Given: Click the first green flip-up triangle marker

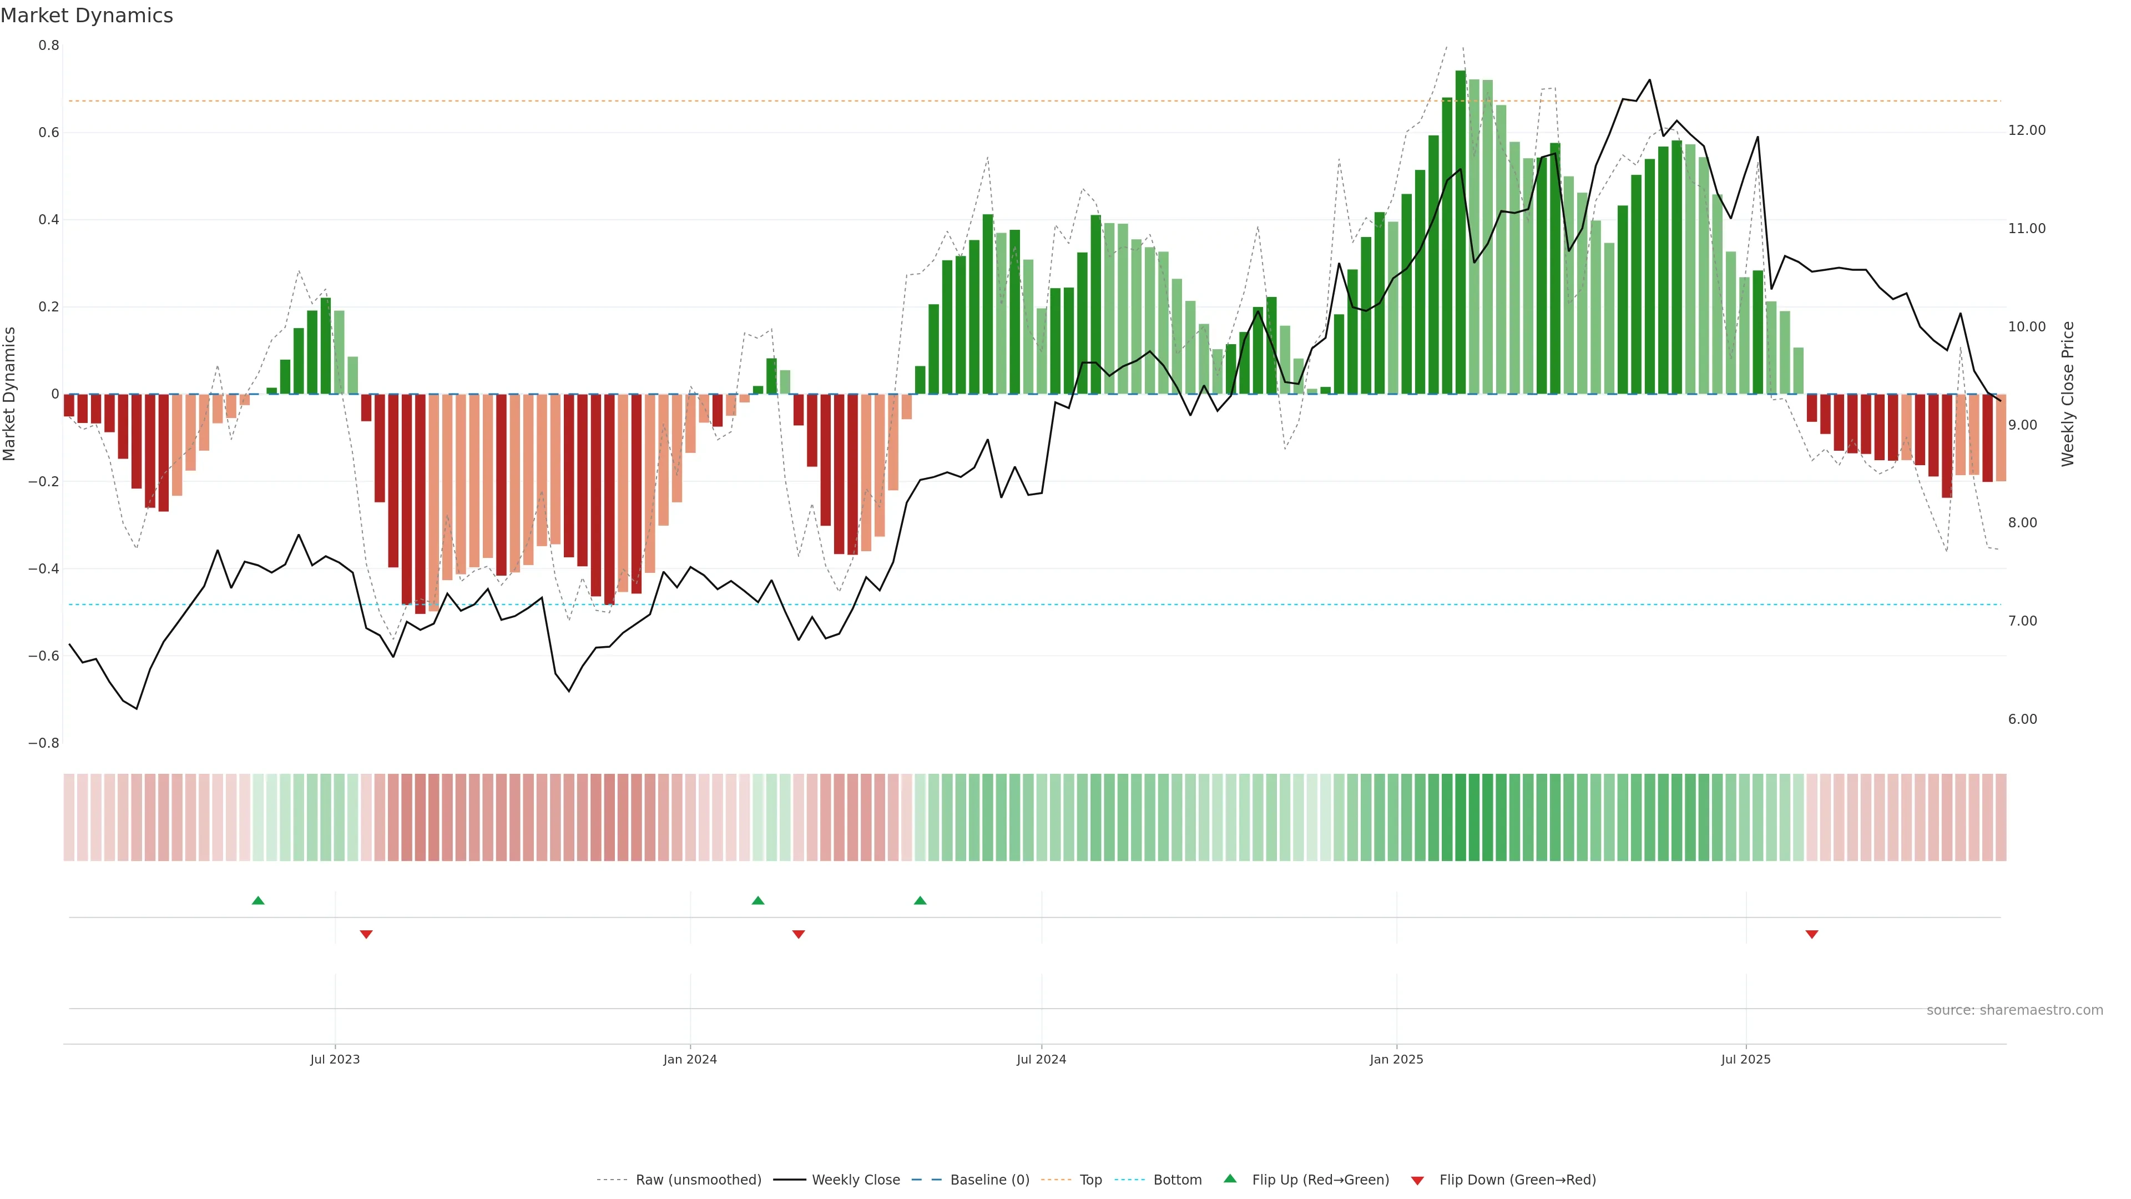Looking at the screenshot, I should 258,900.
